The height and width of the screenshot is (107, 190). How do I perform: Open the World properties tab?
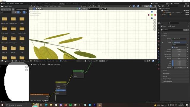click(159, 42)
